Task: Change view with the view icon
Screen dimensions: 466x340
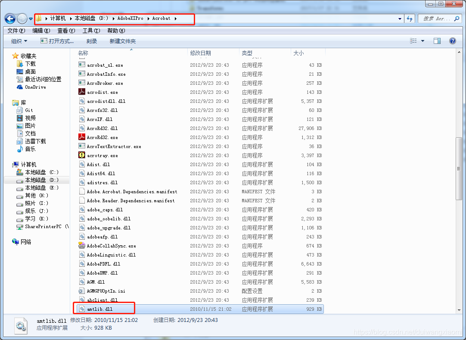Action: pos(413,41)
